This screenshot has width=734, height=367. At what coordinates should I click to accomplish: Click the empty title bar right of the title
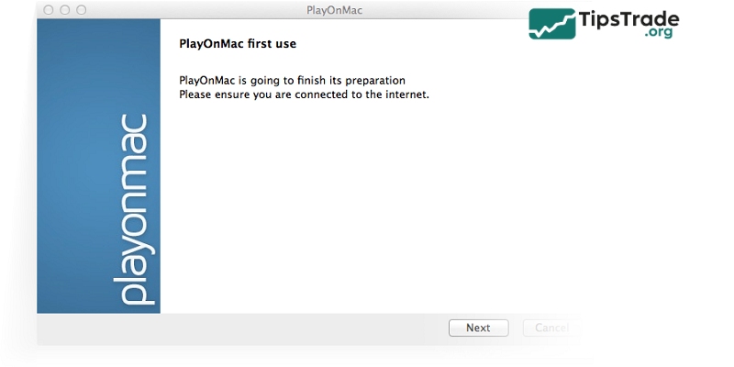click(440, 10)
